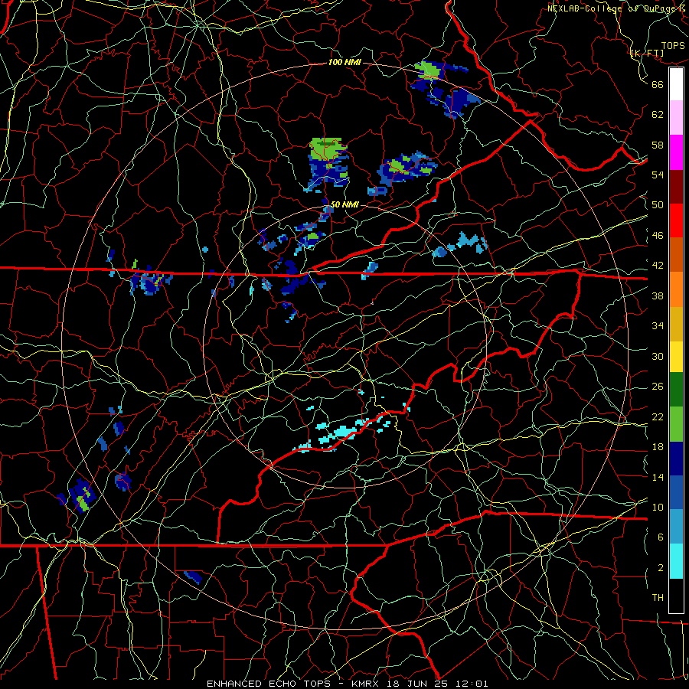
Task: Click the dark green legend color band
Action: [676, 390]
